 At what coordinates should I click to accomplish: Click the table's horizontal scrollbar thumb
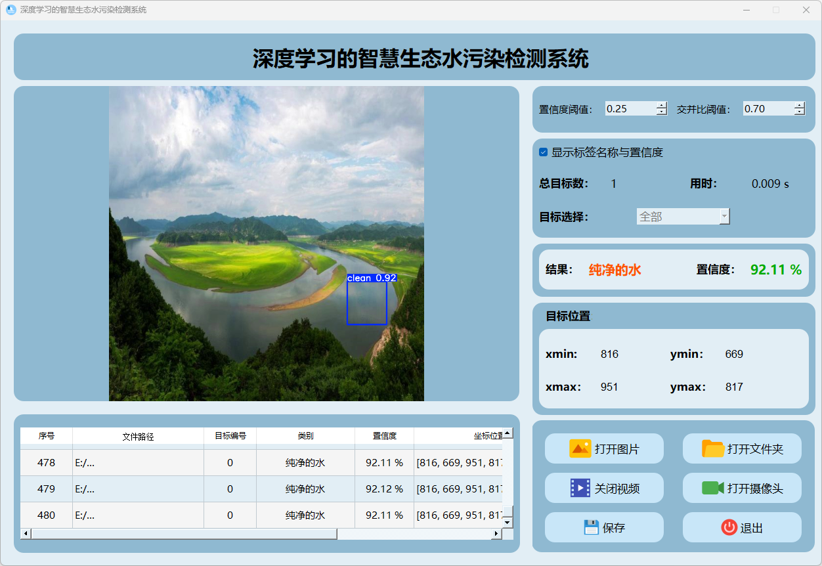(x=184, y=534)
